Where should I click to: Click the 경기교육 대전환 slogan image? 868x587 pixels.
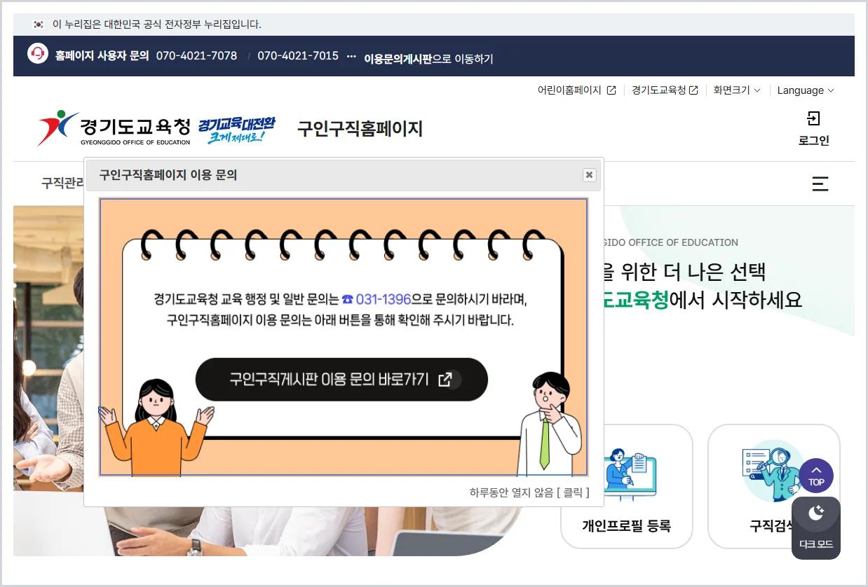click(x=236, y=130)
